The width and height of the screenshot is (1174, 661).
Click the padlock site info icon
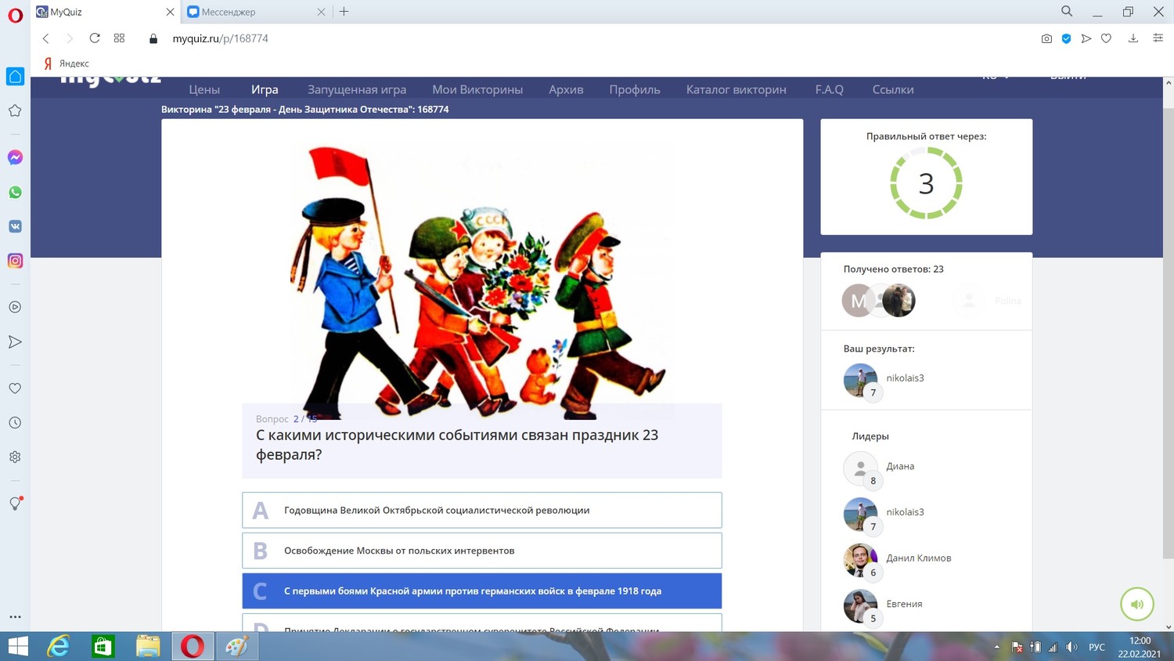(153, 38)
